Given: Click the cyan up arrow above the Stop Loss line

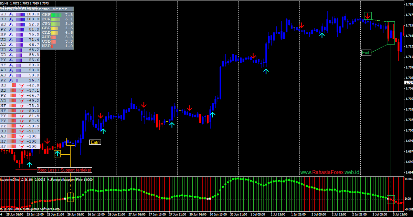Looking at the screenshot, I should click(30, 165).
